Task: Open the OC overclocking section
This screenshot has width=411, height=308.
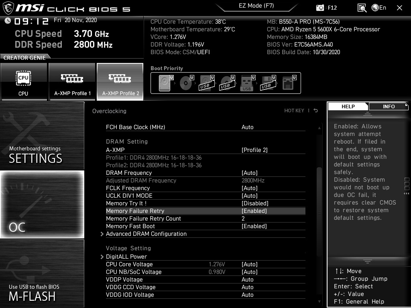Action: tap(42, 205)
